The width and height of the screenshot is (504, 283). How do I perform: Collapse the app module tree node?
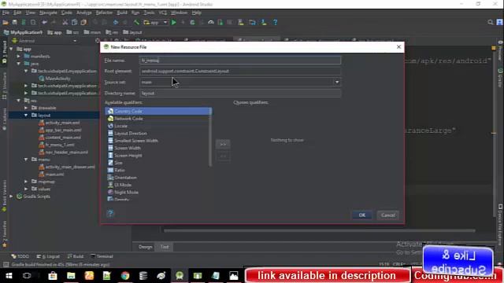[x=12, y=49]
